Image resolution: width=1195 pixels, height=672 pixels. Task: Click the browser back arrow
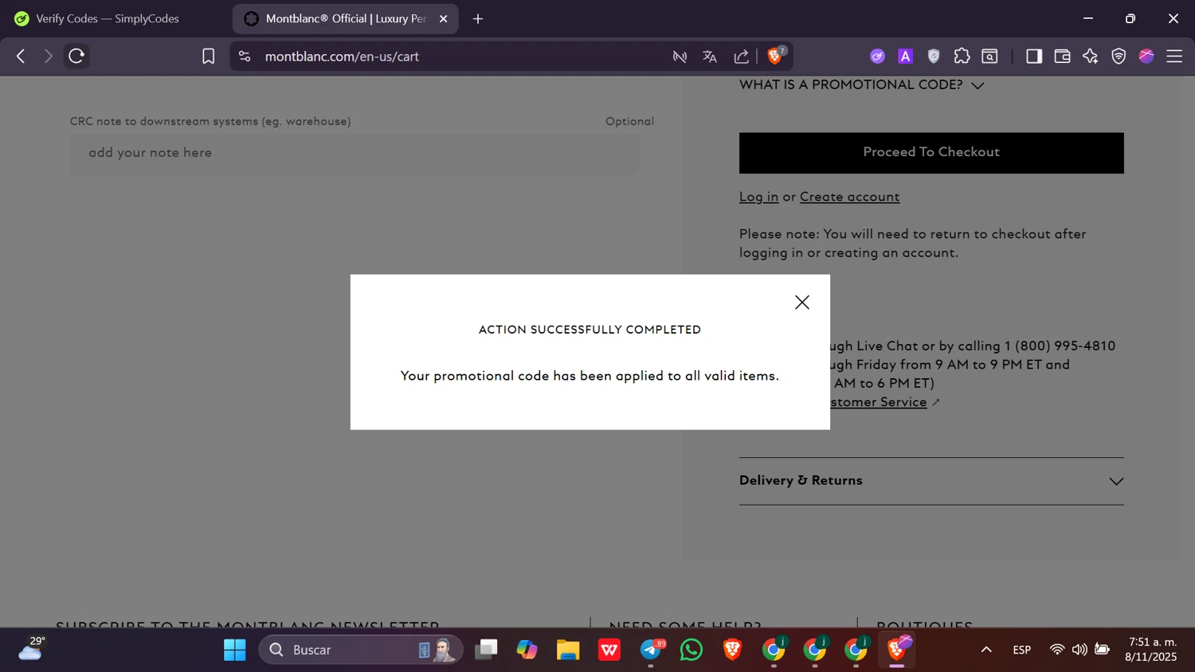pos(21,56)
